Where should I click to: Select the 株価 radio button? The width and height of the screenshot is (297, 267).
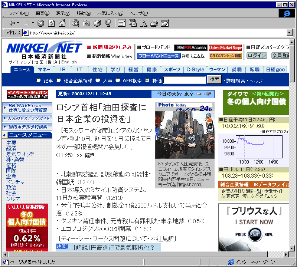(147, 80)
